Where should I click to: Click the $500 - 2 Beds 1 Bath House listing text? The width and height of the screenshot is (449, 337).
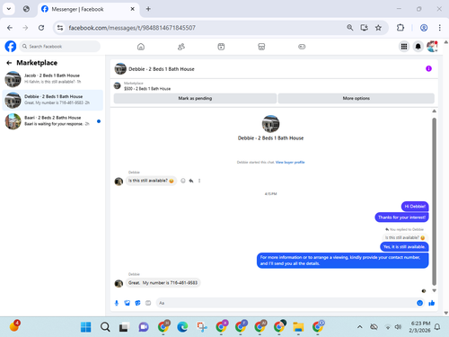coord(147,89)
